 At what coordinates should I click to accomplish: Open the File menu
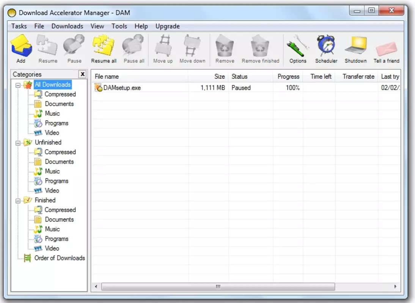pyautogui.click(x=39, y=26)
